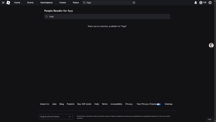
Task: Open the Robux page
Action: (x=76, y=3)
